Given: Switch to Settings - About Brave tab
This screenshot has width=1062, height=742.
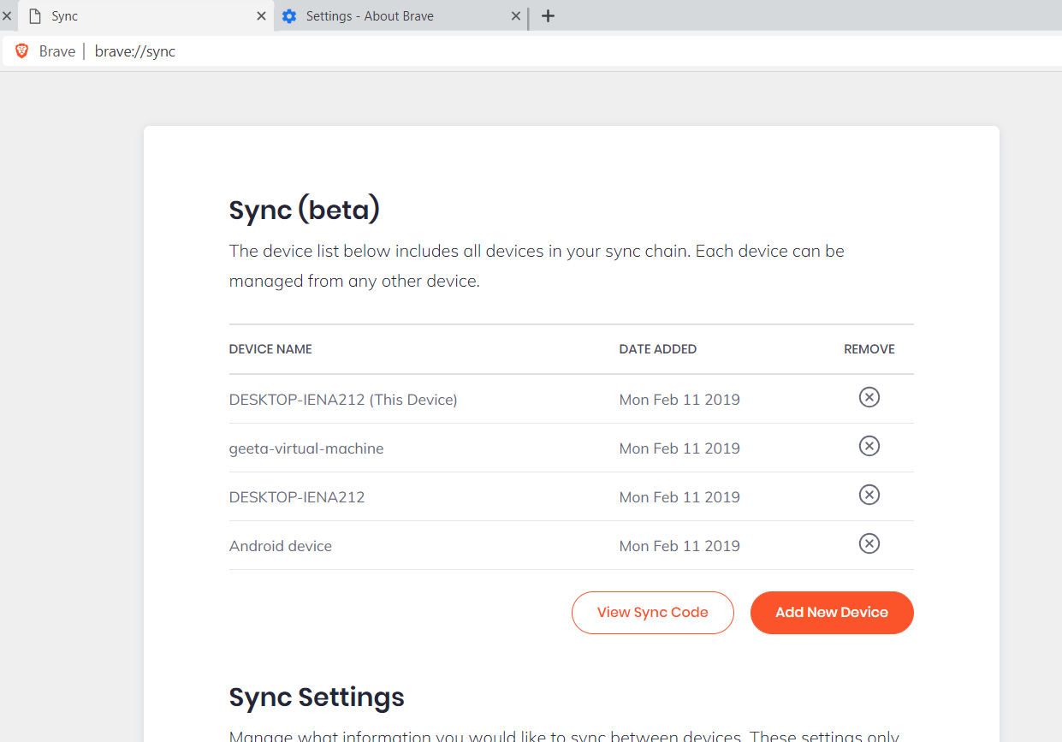Looking at the screenshot, I should pos(400,16).
